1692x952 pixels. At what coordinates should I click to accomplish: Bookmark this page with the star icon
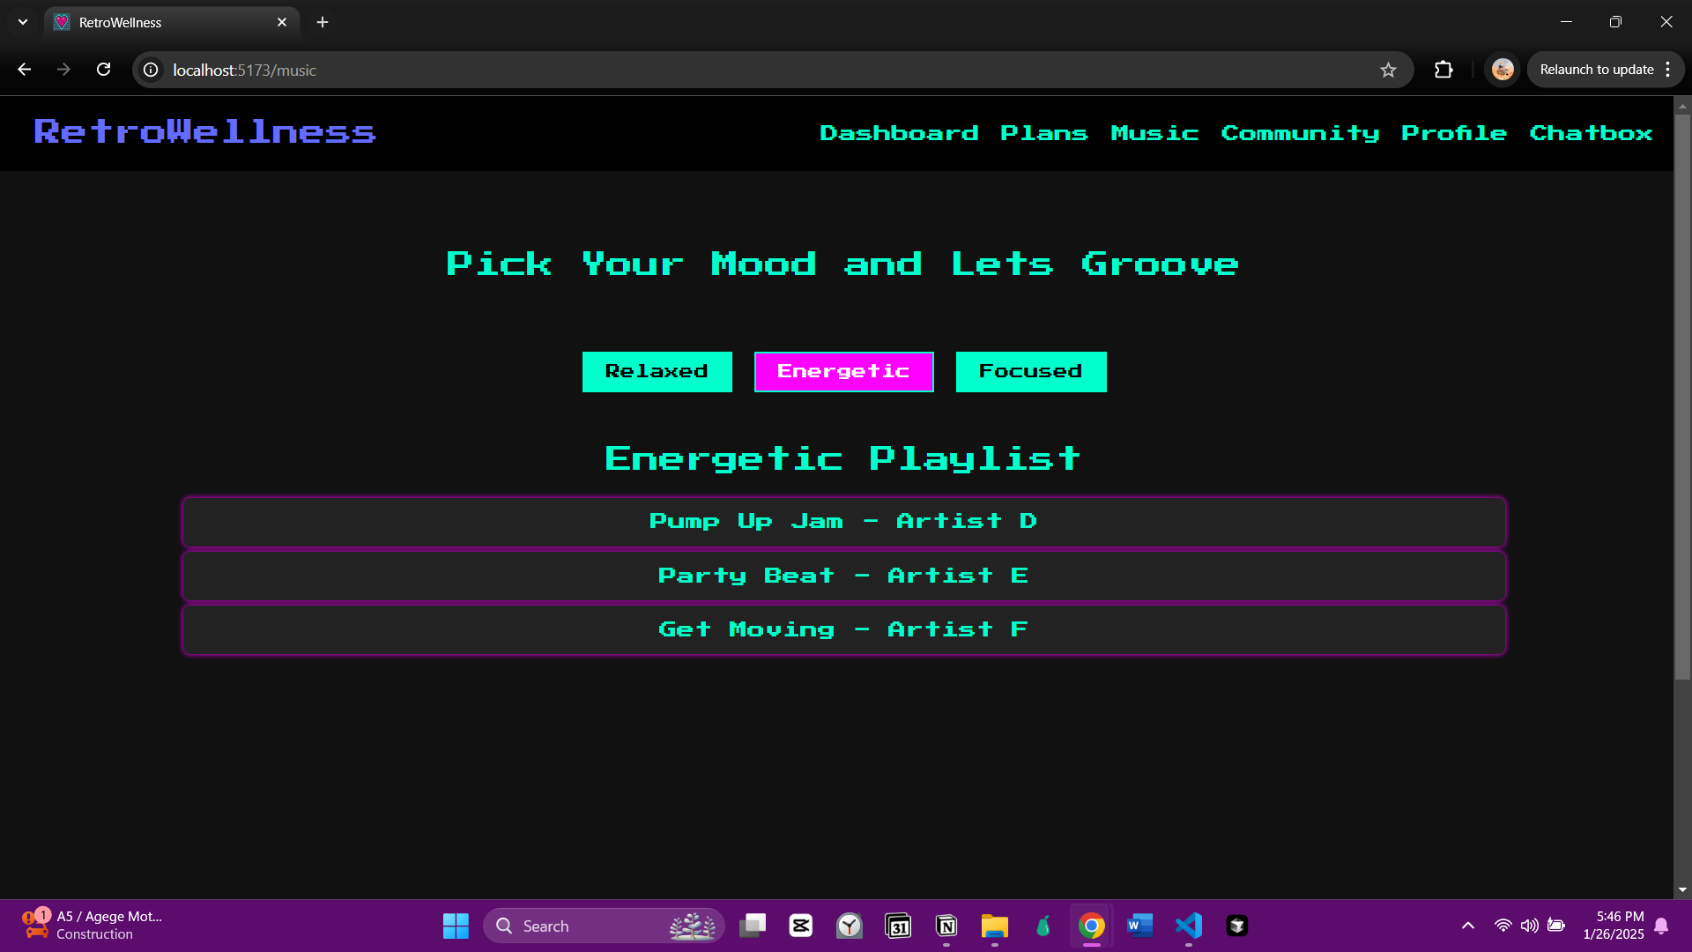[x=1388, y=70]
